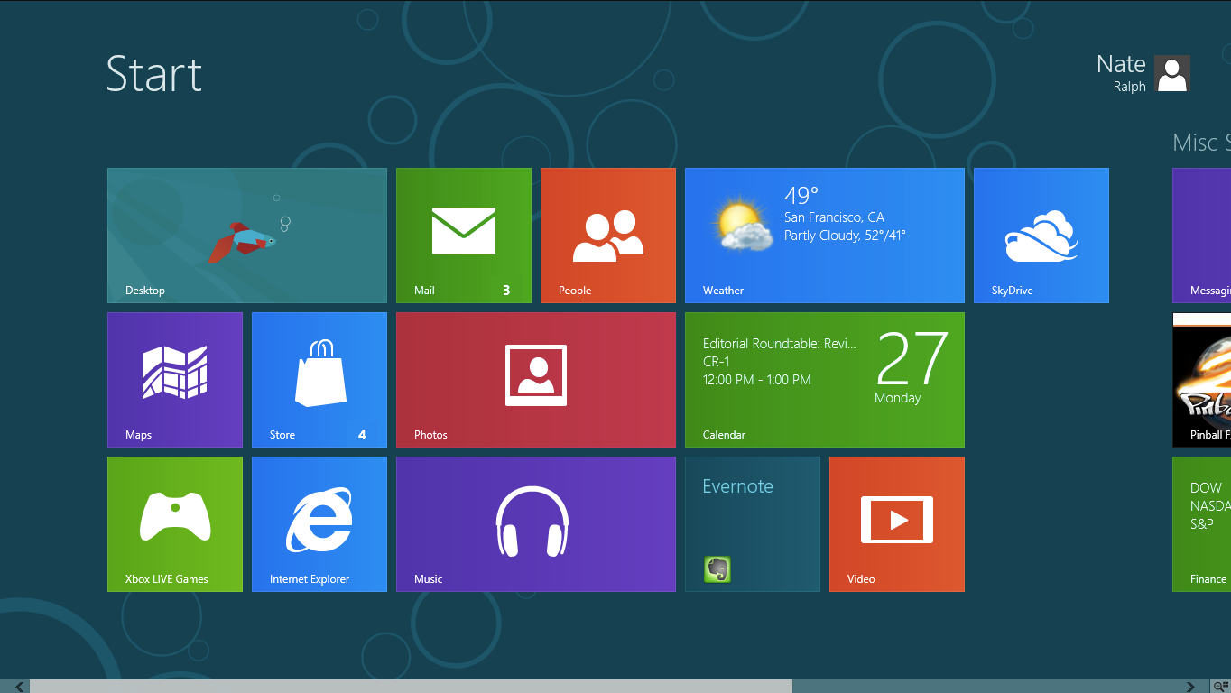The image size is (1231, 693).
Task: Click the scrollbar left arrow
Action: click(x=20, y=687)
